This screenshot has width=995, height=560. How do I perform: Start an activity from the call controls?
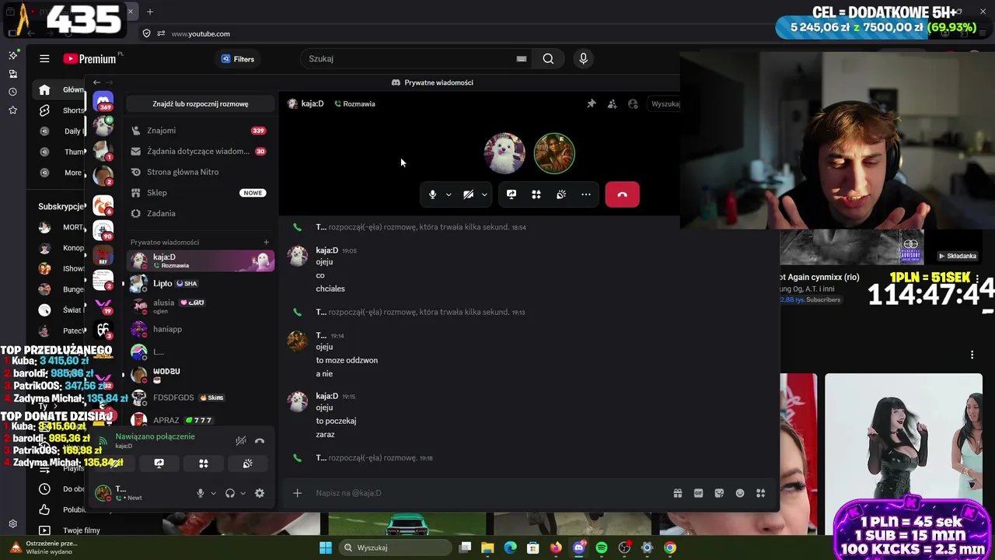coord(536,194)
